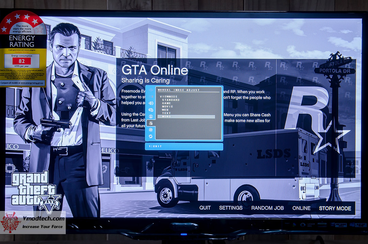Screen dimensions: 368x244
Task: Select QUIT in the GTA menu
Action: click(205, 208)
